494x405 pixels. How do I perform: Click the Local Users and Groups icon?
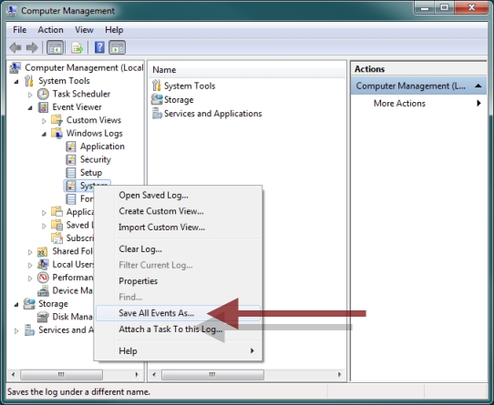[43, 264]
